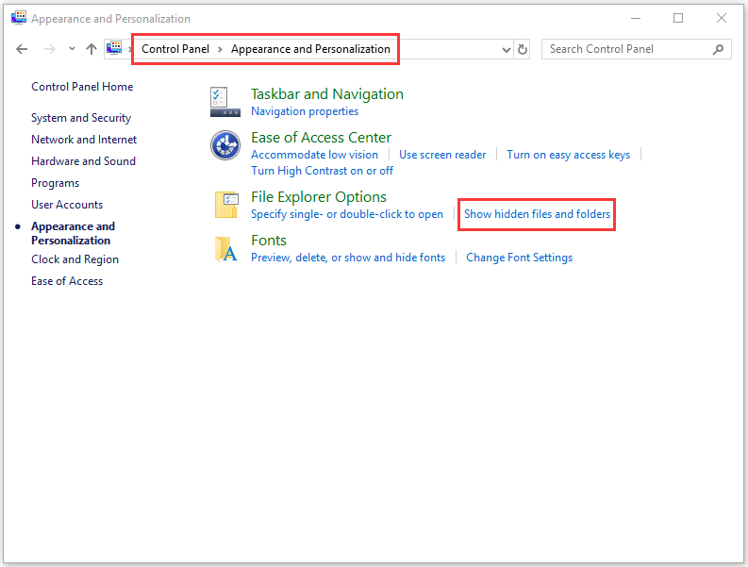Open File Explorer Options heading
The width and height of the screenshot is (748, 567).
[x=319, y=197]
